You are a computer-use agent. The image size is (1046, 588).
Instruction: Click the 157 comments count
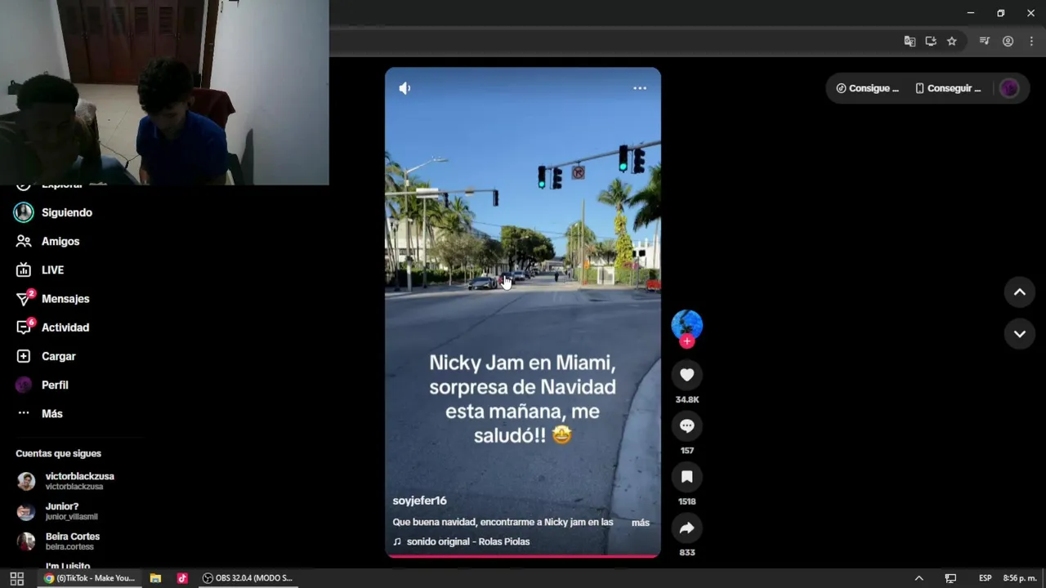tap(686, 451)
